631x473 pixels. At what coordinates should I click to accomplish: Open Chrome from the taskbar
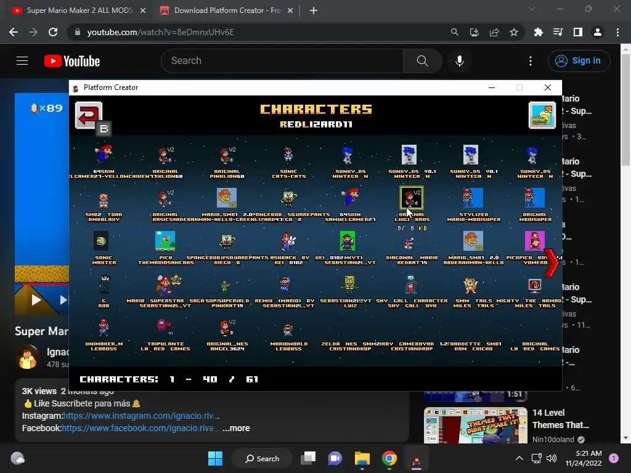pyautogui.click(x=389, y=458)
